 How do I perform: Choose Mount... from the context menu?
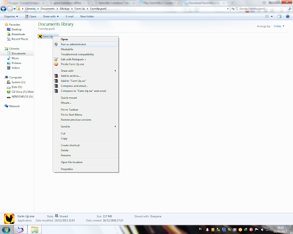tap(86, 103)
